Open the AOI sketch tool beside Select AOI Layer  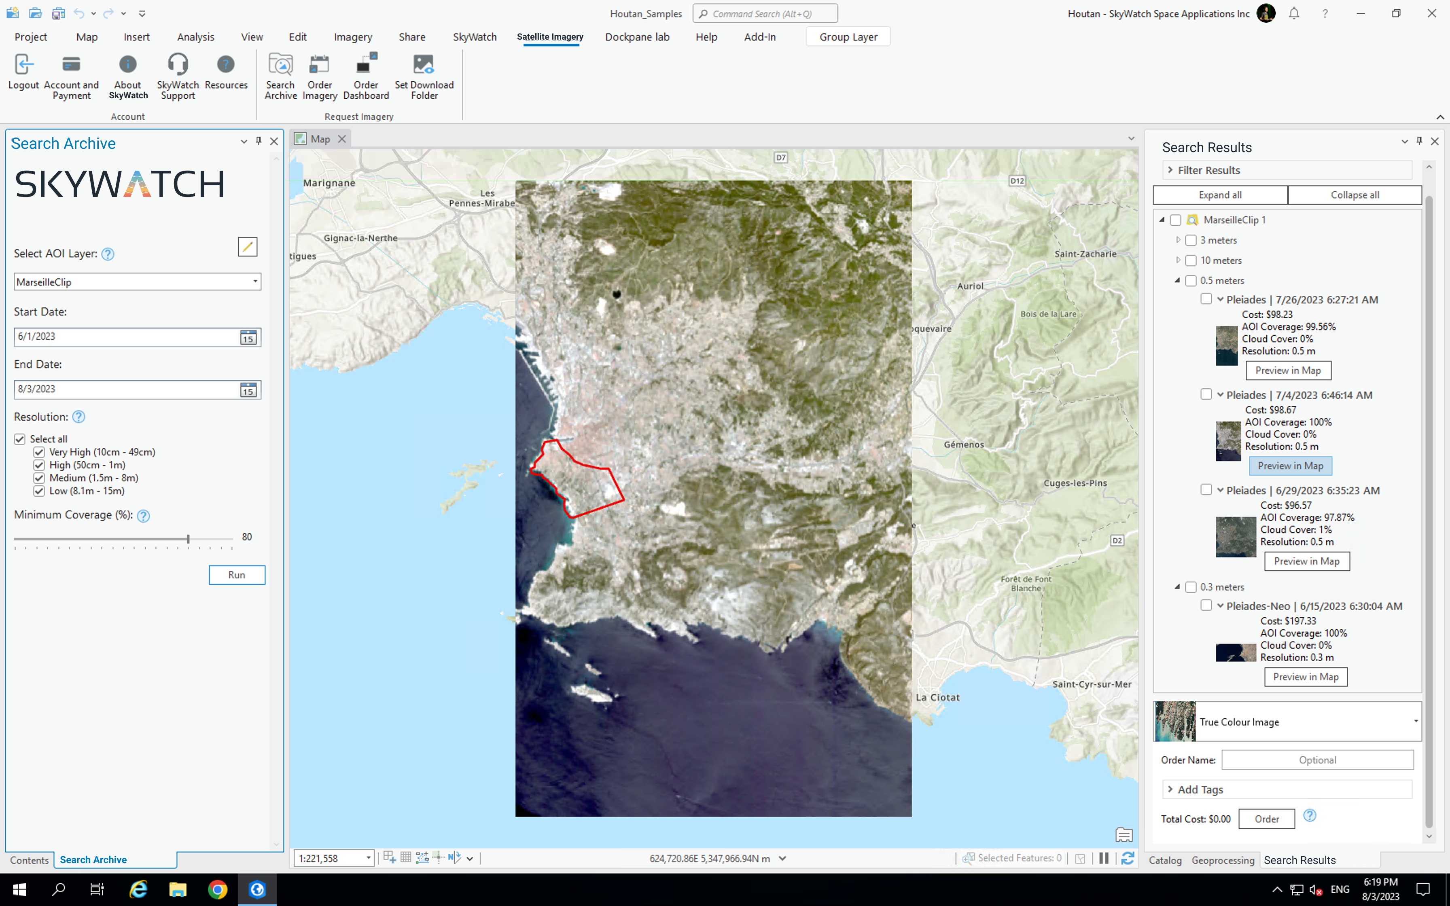pos(247,246)
